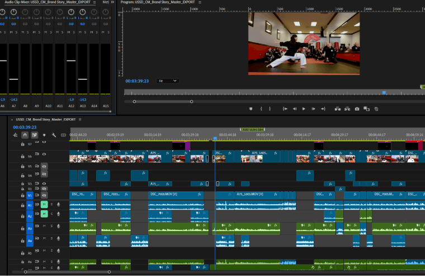Click the Caption track options (CC) icon
425x279 pixels.
click(x=63, y=135)
